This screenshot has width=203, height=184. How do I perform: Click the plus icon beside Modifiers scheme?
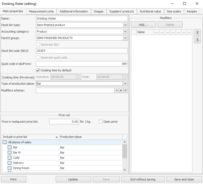(x=121, y=90)
